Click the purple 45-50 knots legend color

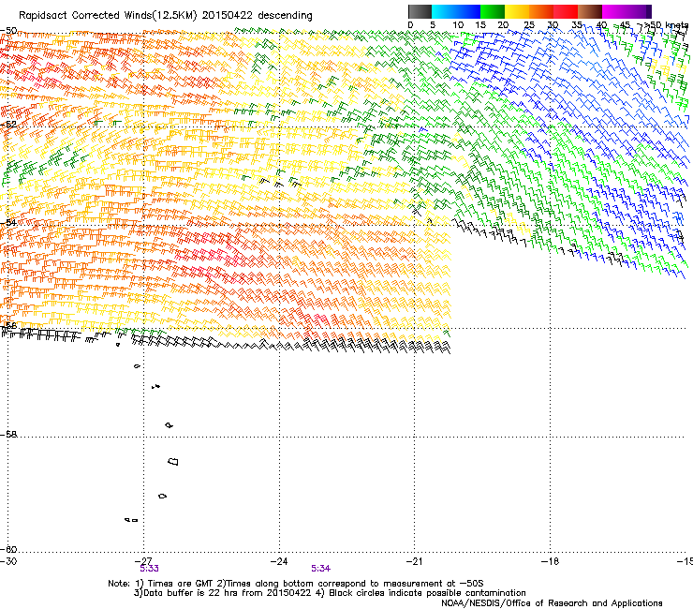click(639, 11)
